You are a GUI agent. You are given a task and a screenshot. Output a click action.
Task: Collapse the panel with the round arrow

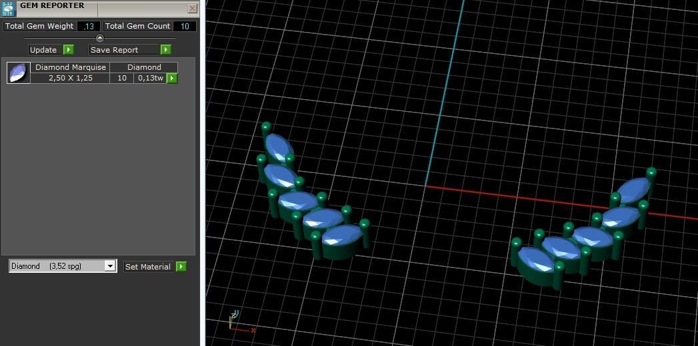tap(100, 38)
